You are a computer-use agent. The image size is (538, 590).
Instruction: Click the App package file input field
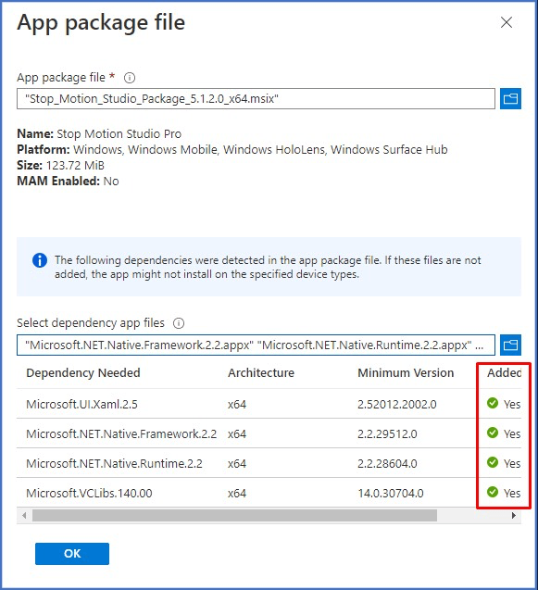click(256, 98)
